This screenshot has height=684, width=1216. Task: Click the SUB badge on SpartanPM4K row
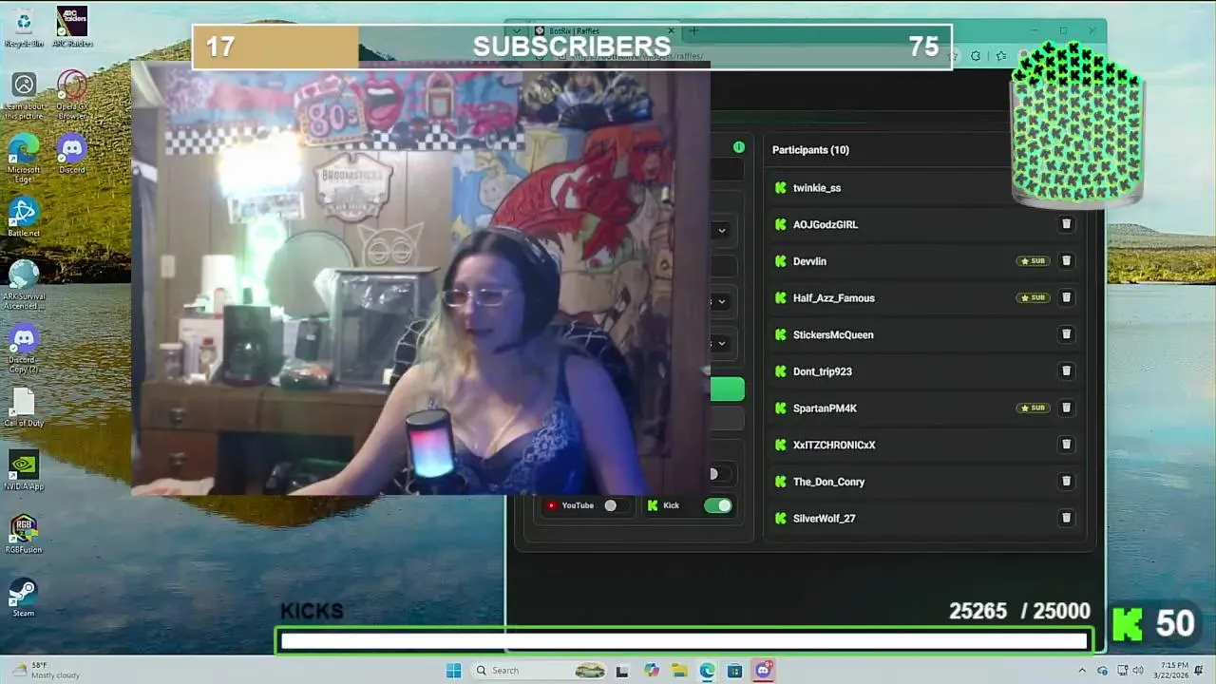click(x=1033, y=408)
